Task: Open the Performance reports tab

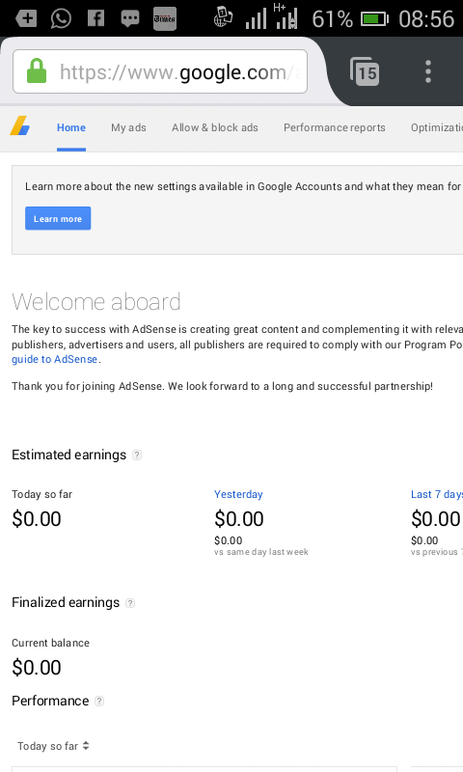Action: pos(335,127)
